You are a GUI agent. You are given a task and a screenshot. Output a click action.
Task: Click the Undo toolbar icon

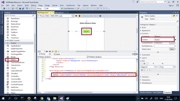tap(27, 9)
